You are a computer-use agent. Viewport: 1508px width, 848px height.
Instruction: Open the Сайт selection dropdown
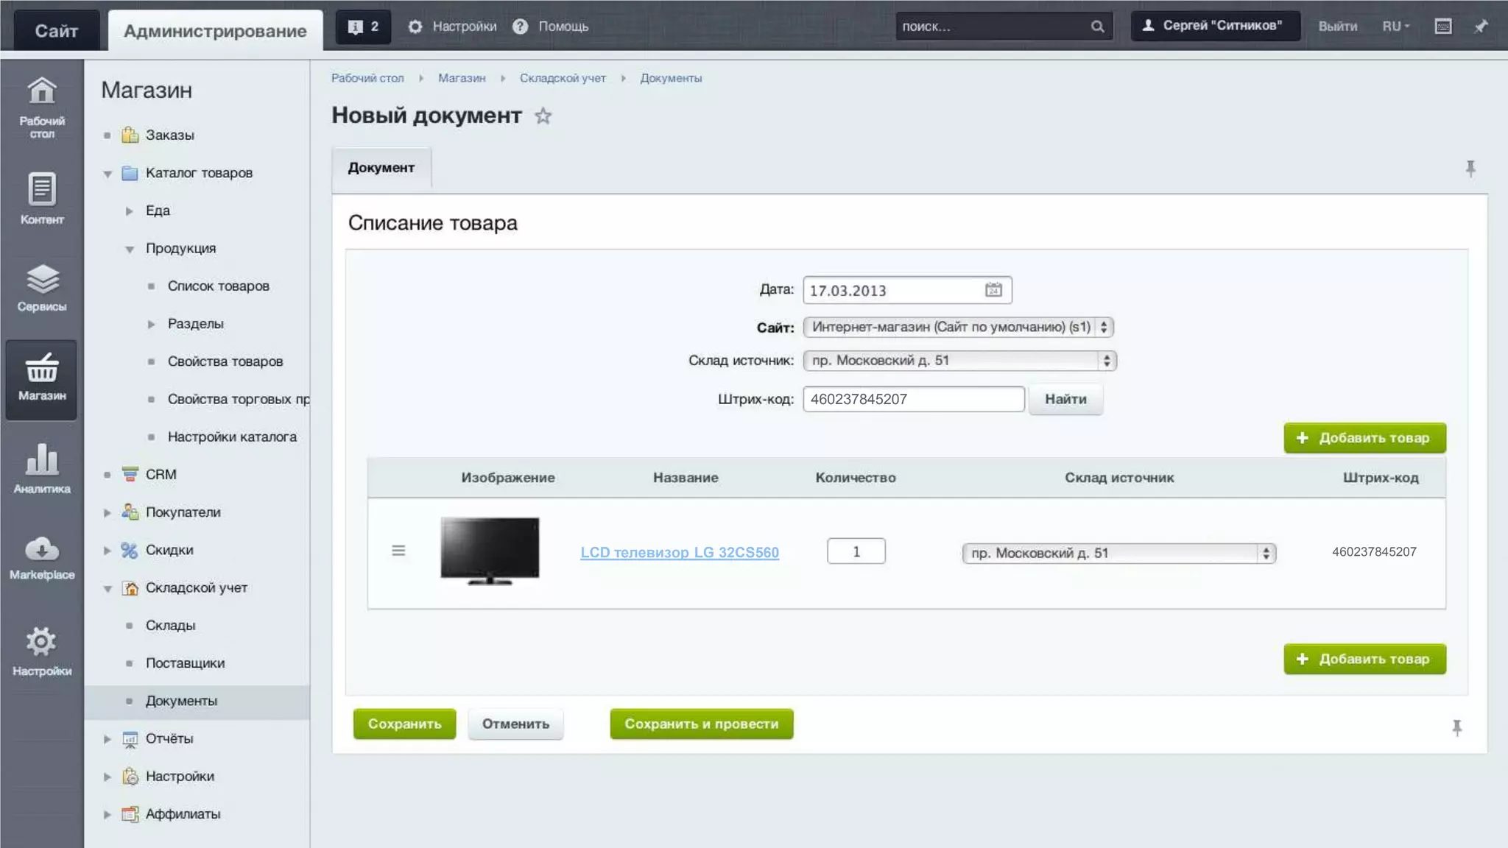pos(958,327)
